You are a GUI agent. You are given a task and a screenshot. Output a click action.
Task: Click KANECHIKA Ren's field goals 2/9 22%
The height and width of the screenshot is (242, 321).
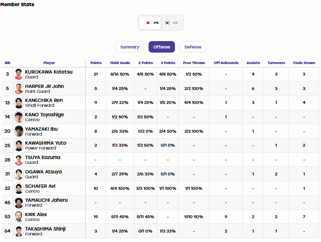click(x=120, y=103)
